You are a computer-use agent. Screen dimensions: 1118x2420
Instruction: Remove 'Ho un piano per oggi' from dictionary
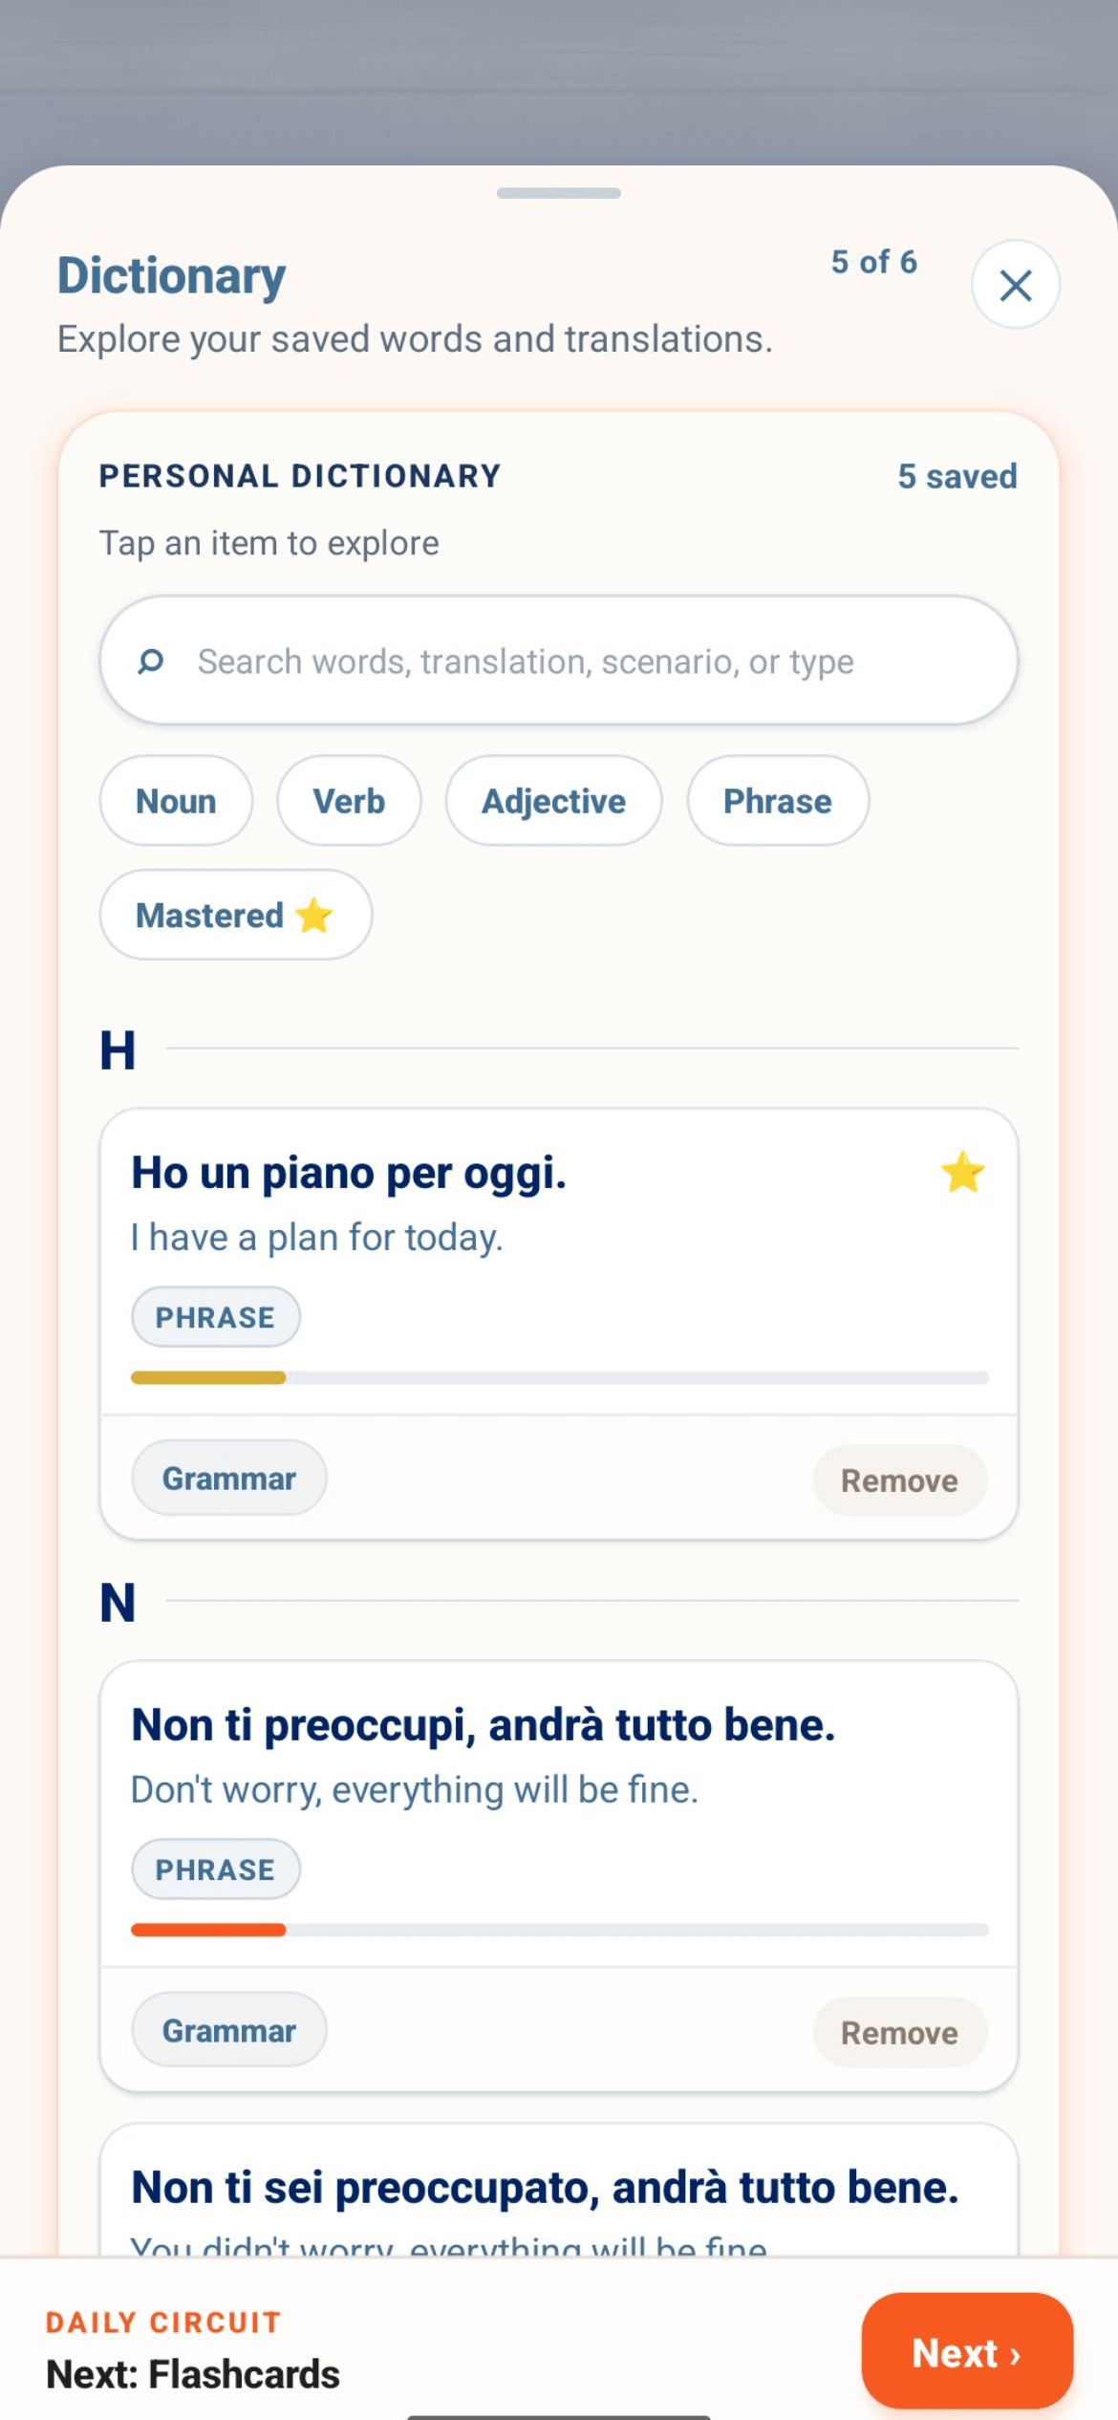pyautogui.click(x=899, y=1480)
